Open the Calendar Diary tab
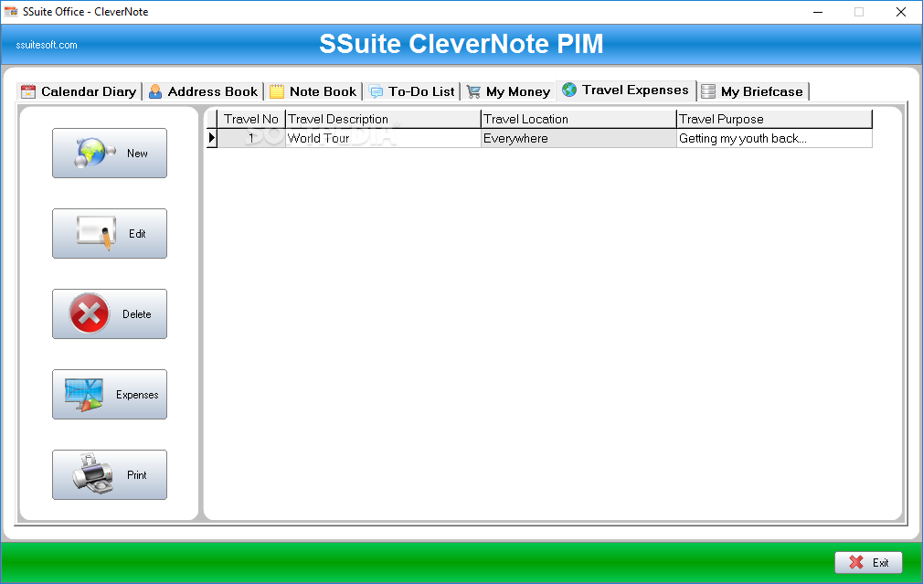Image resolution: width=923 pixels, height=584 pixels. (79, 91)
